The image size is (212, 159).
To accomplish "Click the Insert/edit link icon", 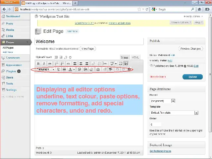I will (x=93, y=63).
